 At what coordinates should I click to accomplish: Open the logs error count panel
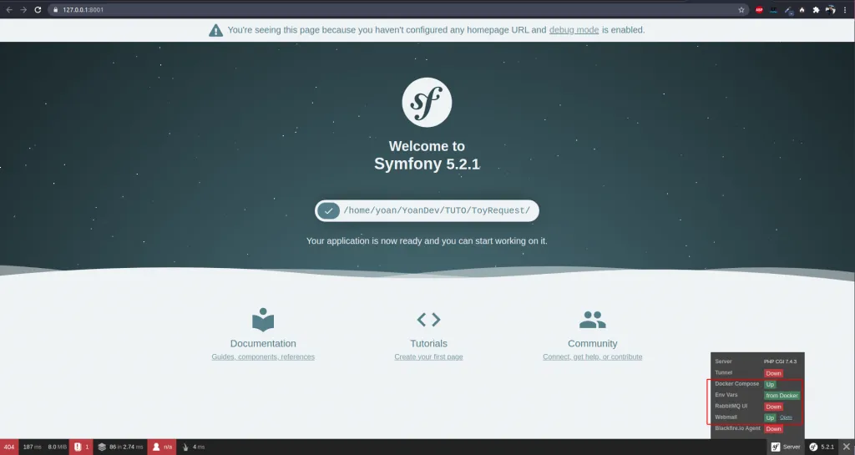coord(81,447)
